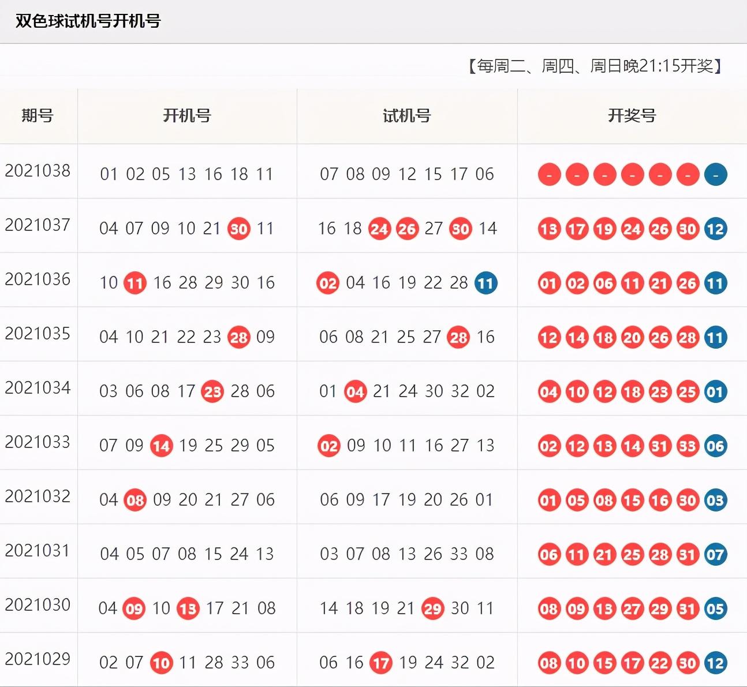The width and height of the screenshot is (747, 687).
Task: Click red ball 11 in 2021036 开机号
Action: 135,283
